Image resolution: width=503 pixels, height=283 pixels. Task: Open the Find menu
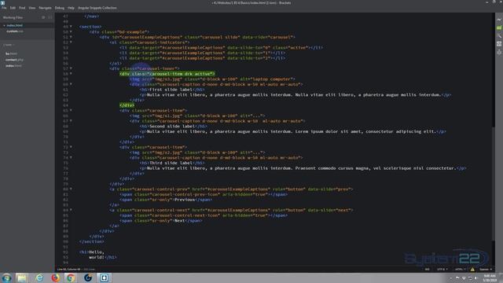[x=22, y=8]
